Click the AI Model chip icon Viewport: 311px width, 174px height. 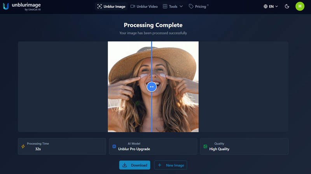tap(114, 146)
